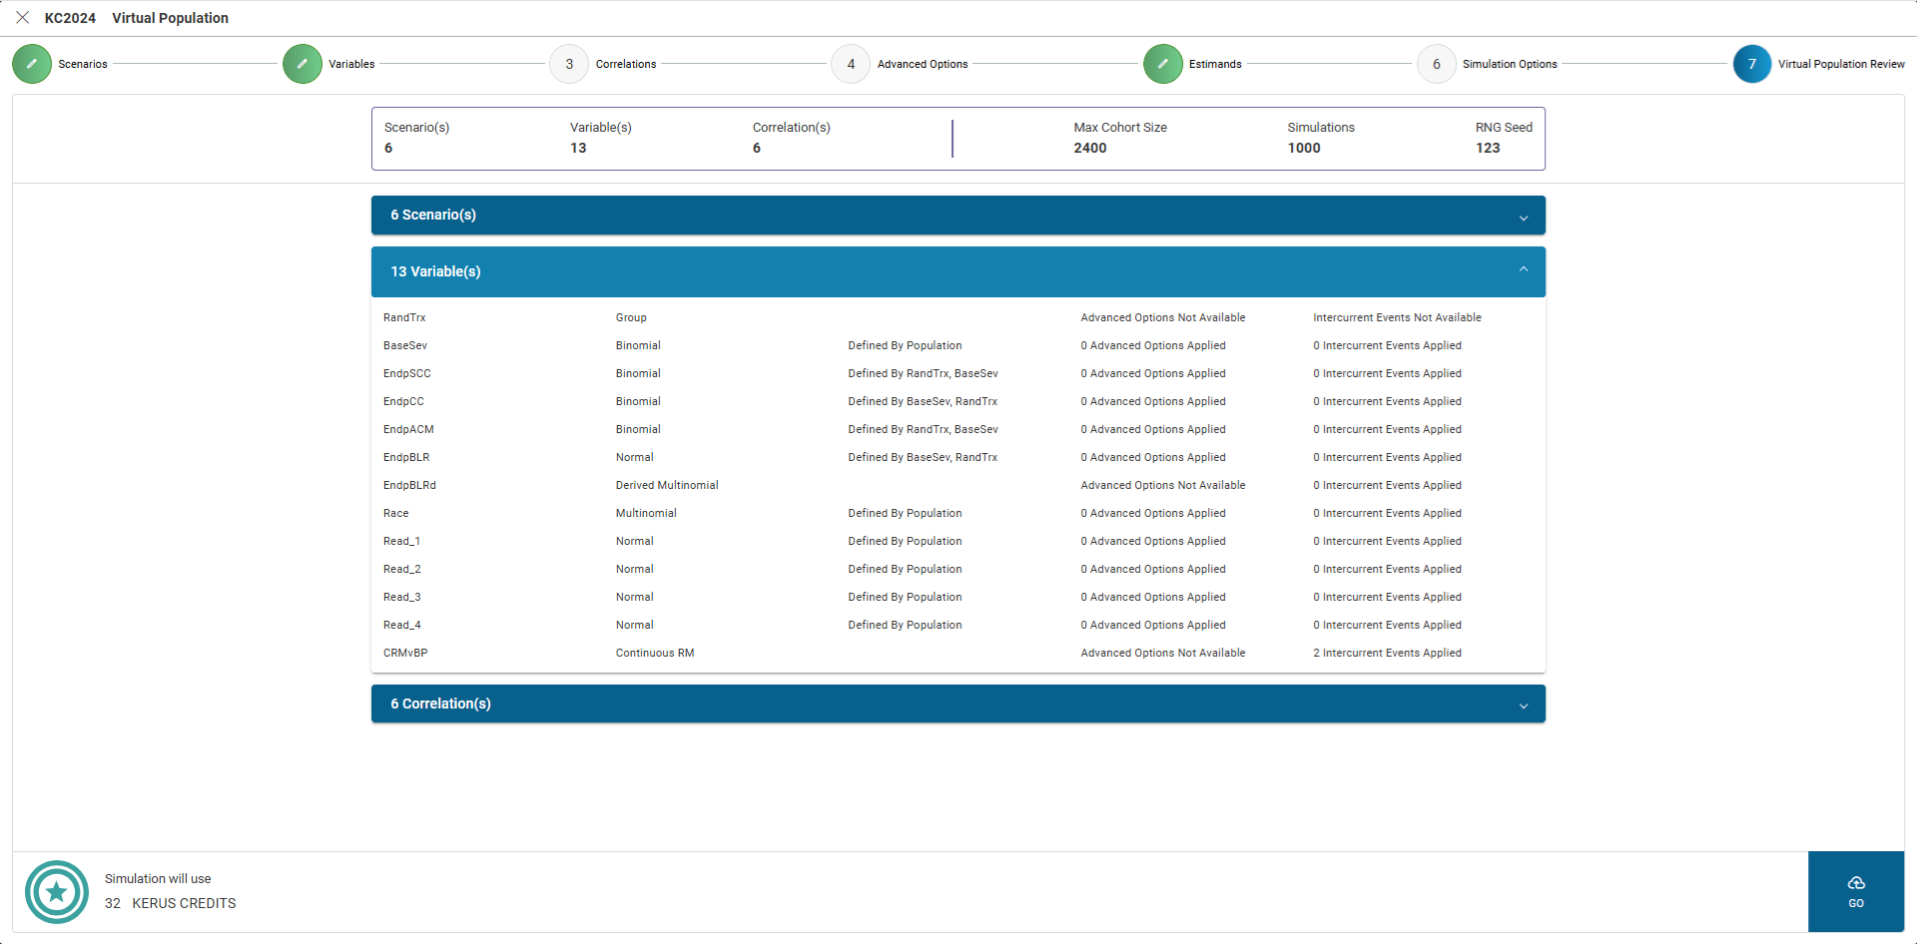
Task: Click the EndpCC variable name
Action: [x=403, y=401]
